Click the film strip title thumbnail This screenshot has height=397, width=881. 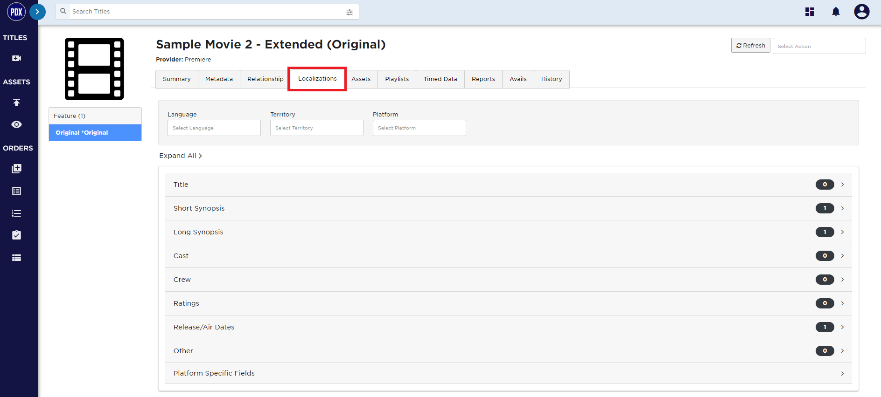[x=94, y=69]
